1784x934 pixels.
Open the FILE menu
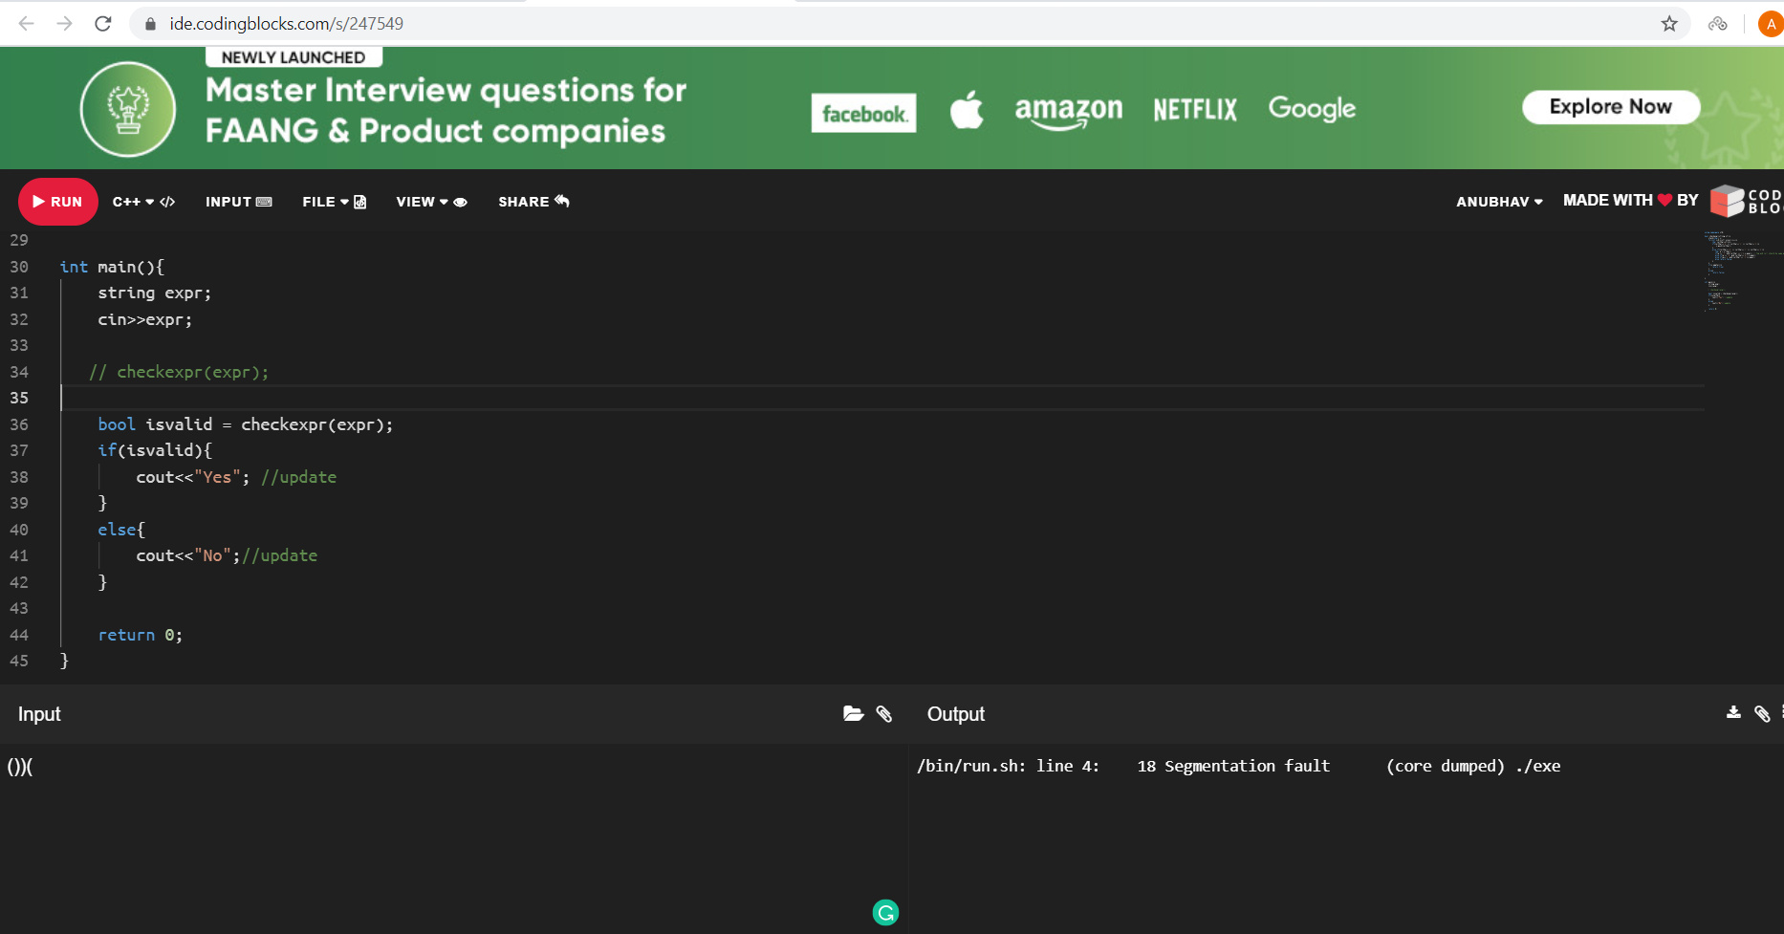pyautogui.click(x=335, y=202)
